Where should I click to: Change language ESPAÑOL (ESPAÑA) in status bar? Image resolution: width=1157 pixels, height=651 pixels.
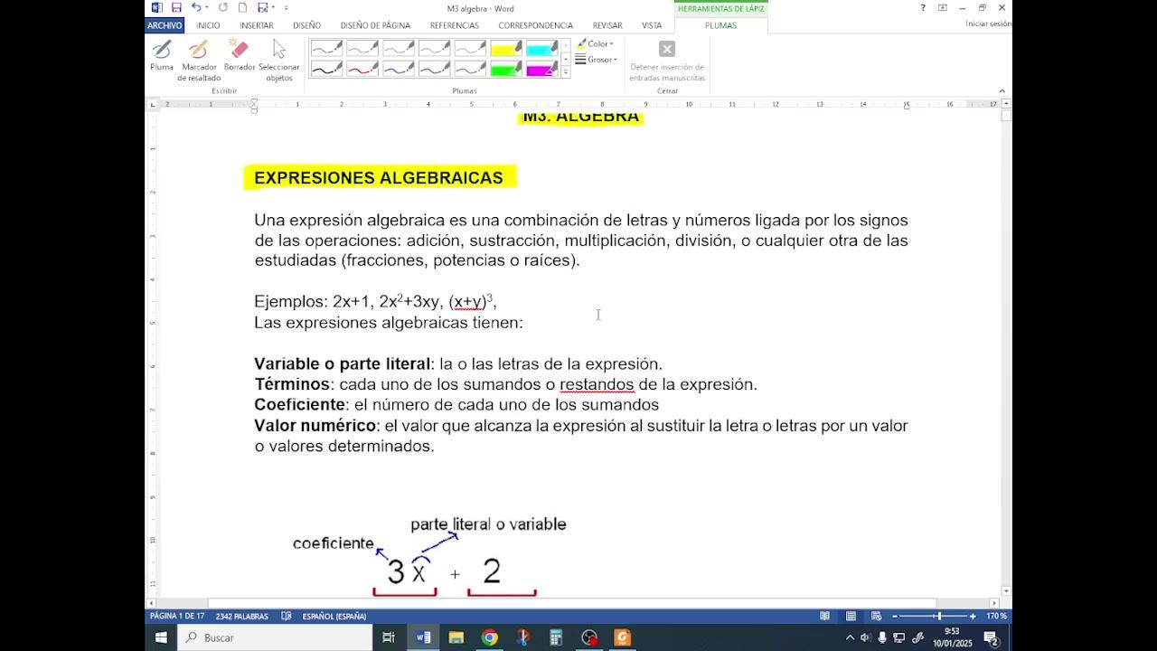tap(334, 616)
